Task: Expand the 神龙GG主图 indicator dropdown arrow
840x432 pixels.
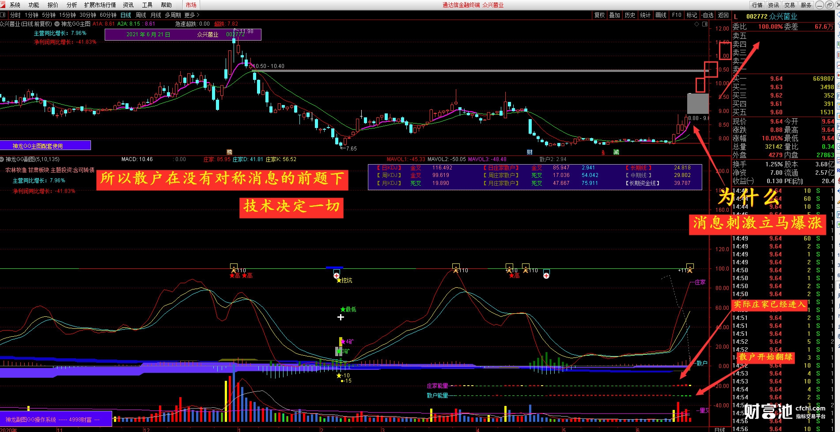Action: pyautogui.click(x=57, y=24)
